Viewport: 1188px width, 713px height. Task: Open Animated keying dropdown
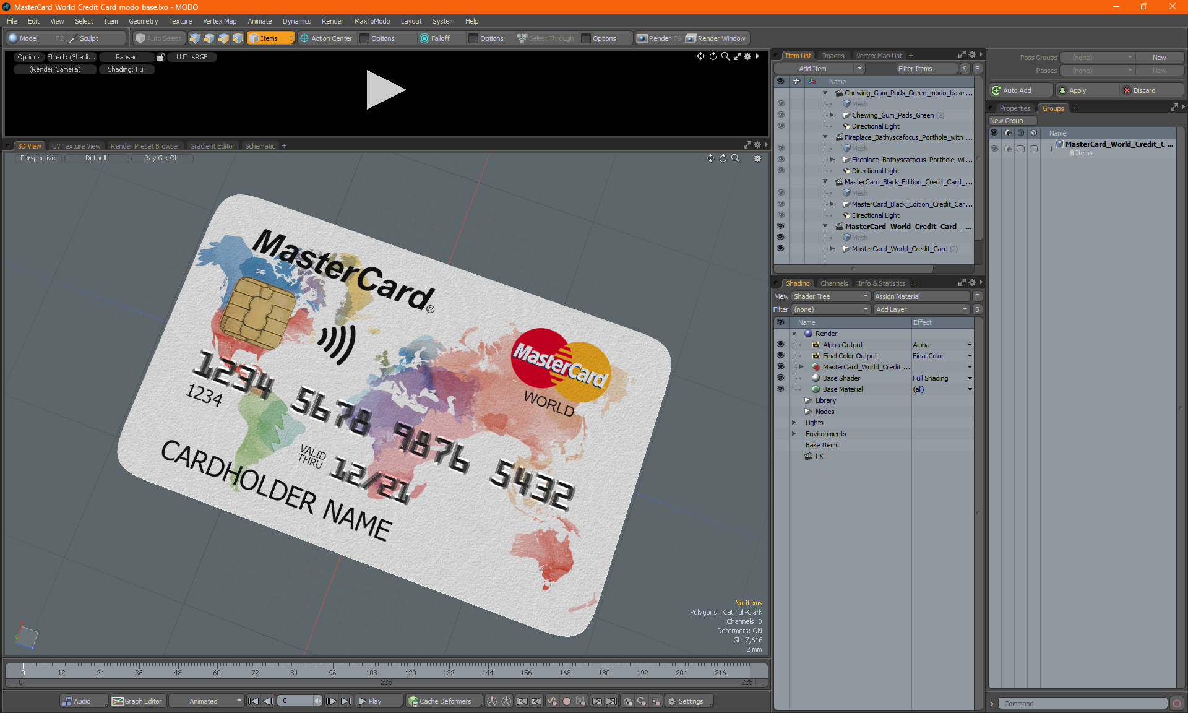point(206,701)
